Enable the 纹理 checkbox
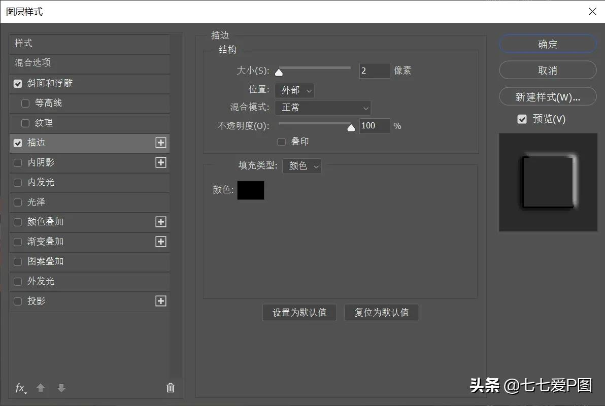Viewport: 605px width, 406px height. pos(25,123)
